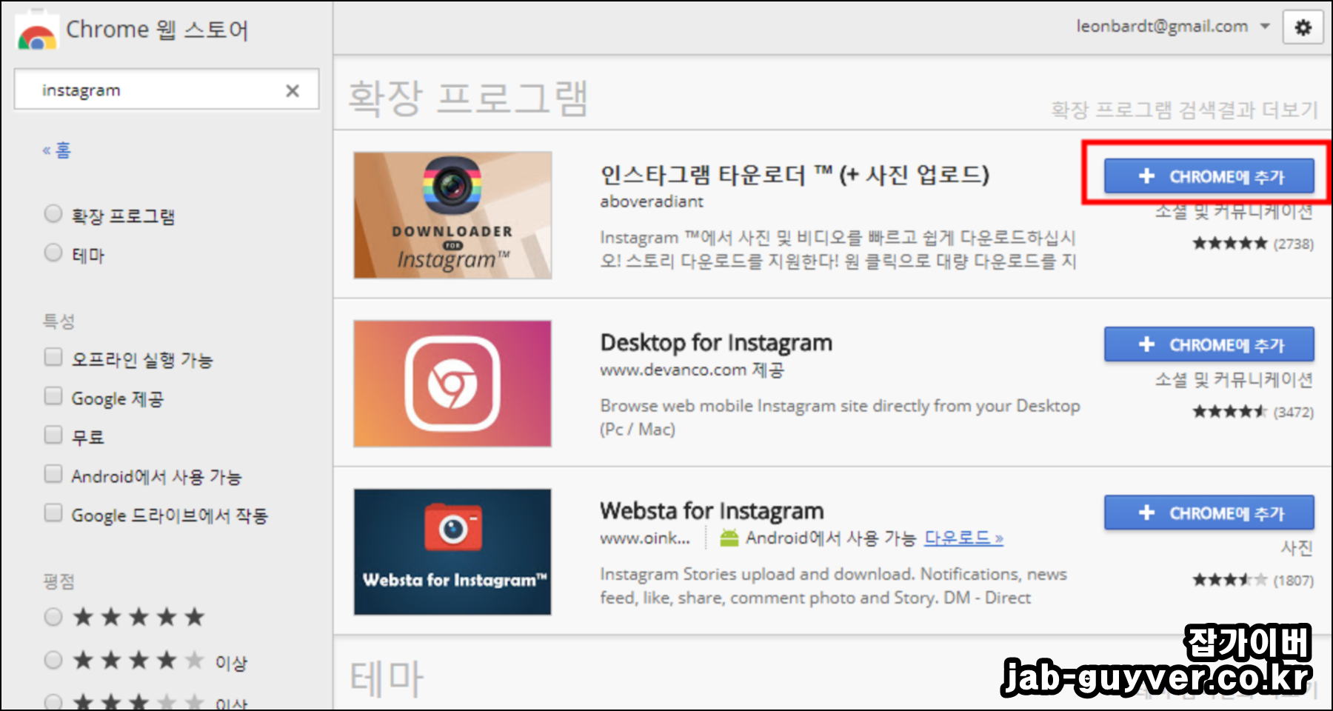Go back via « 홈 link
This screenshot has height=711, width=1333.
57,150
